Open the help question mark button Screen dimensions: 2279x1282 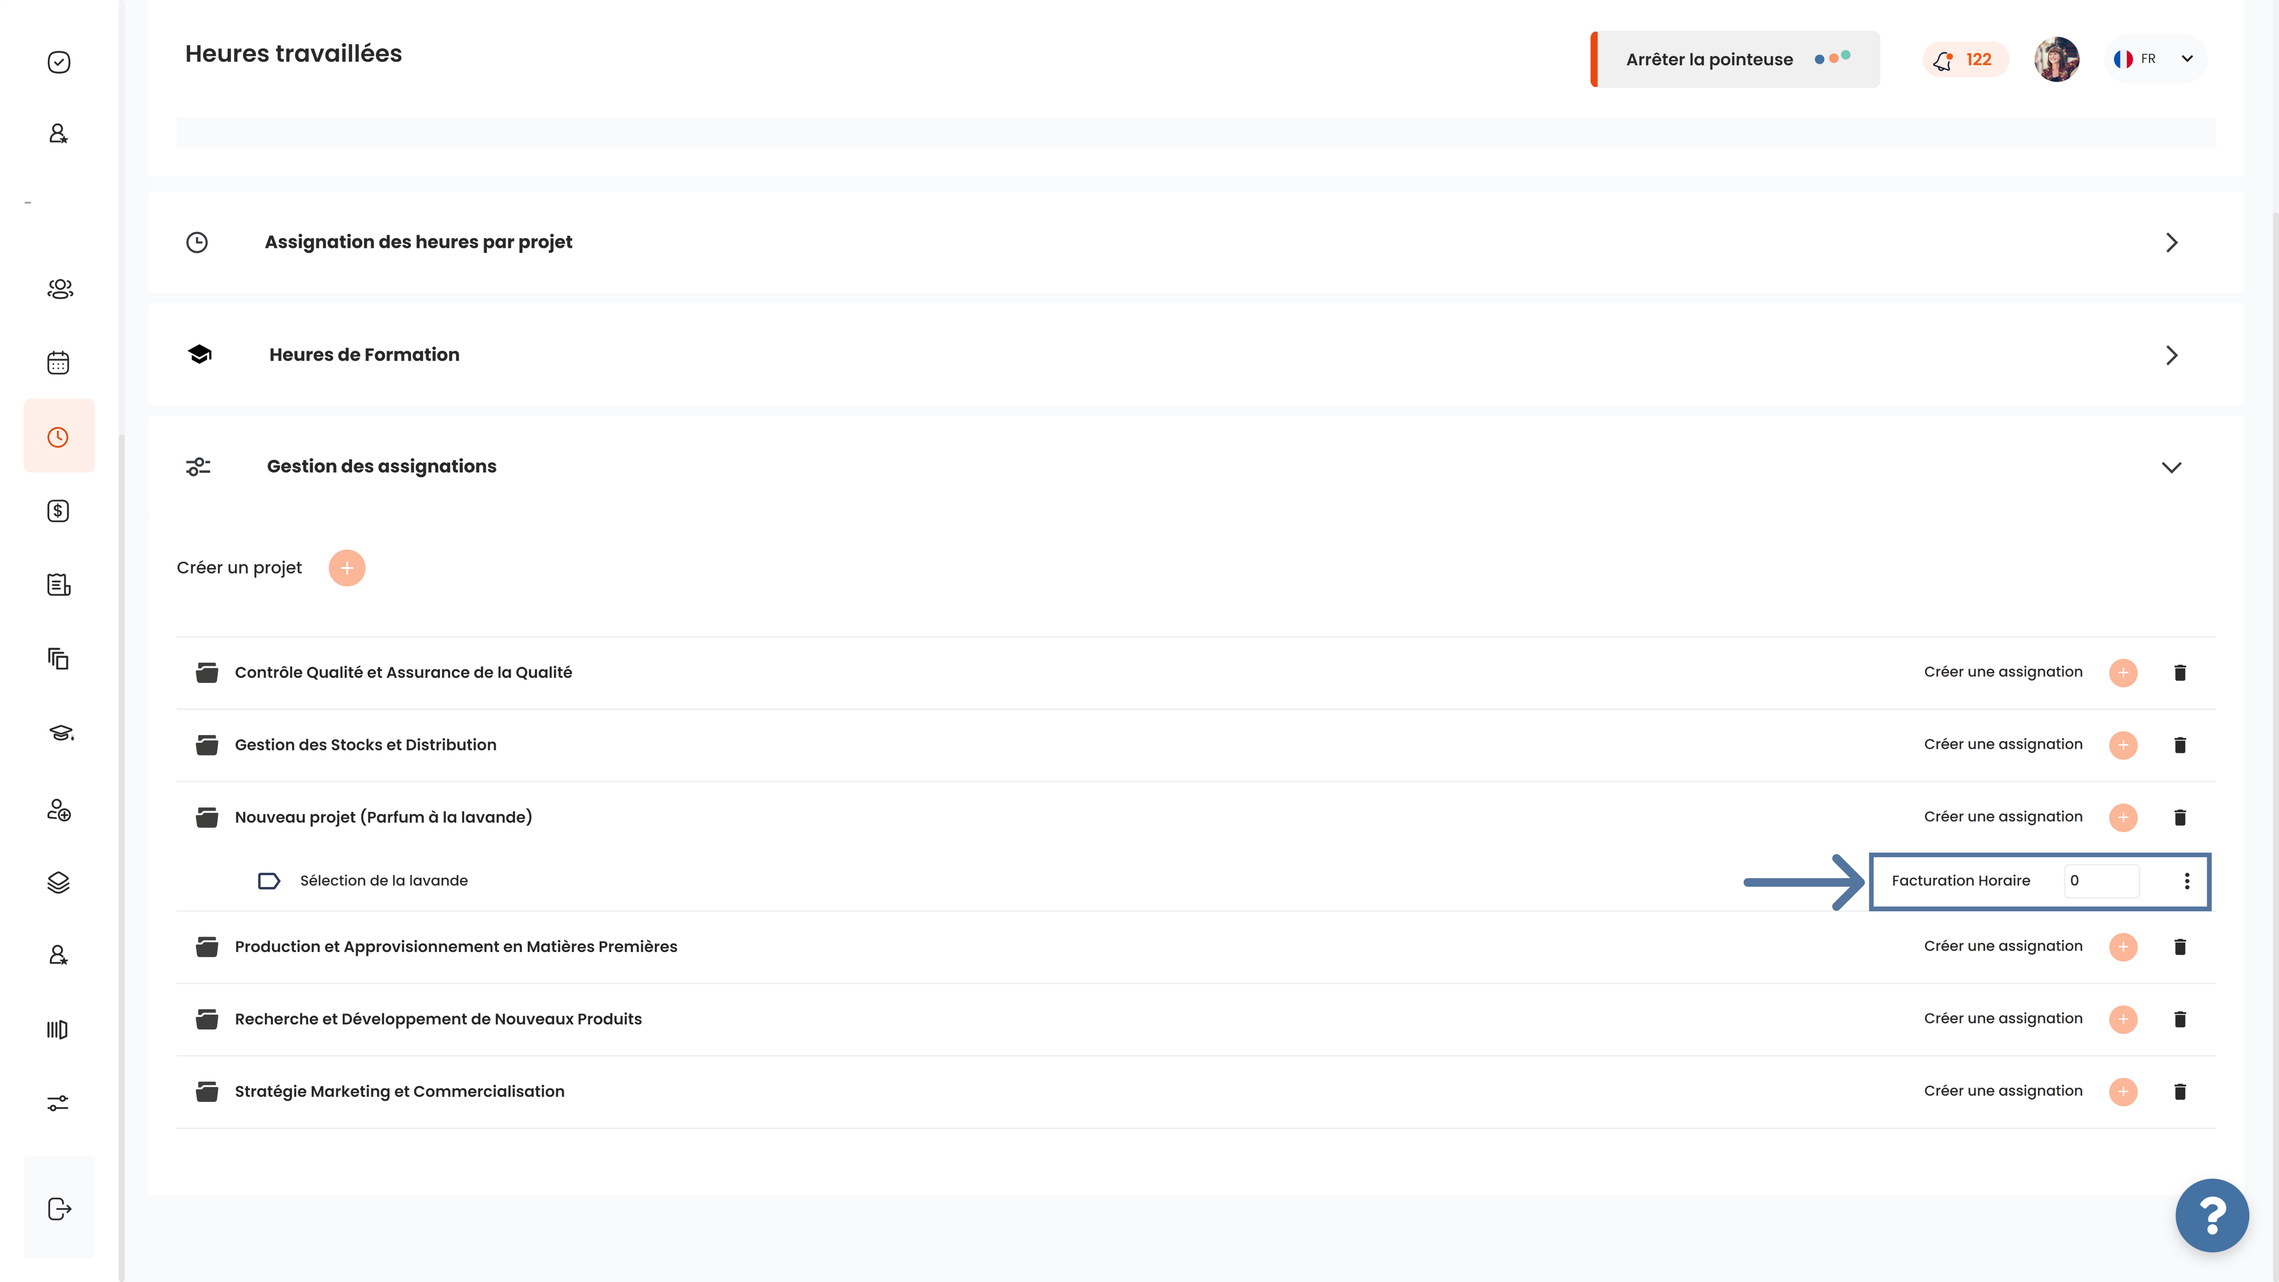tap(2212, 1216)
